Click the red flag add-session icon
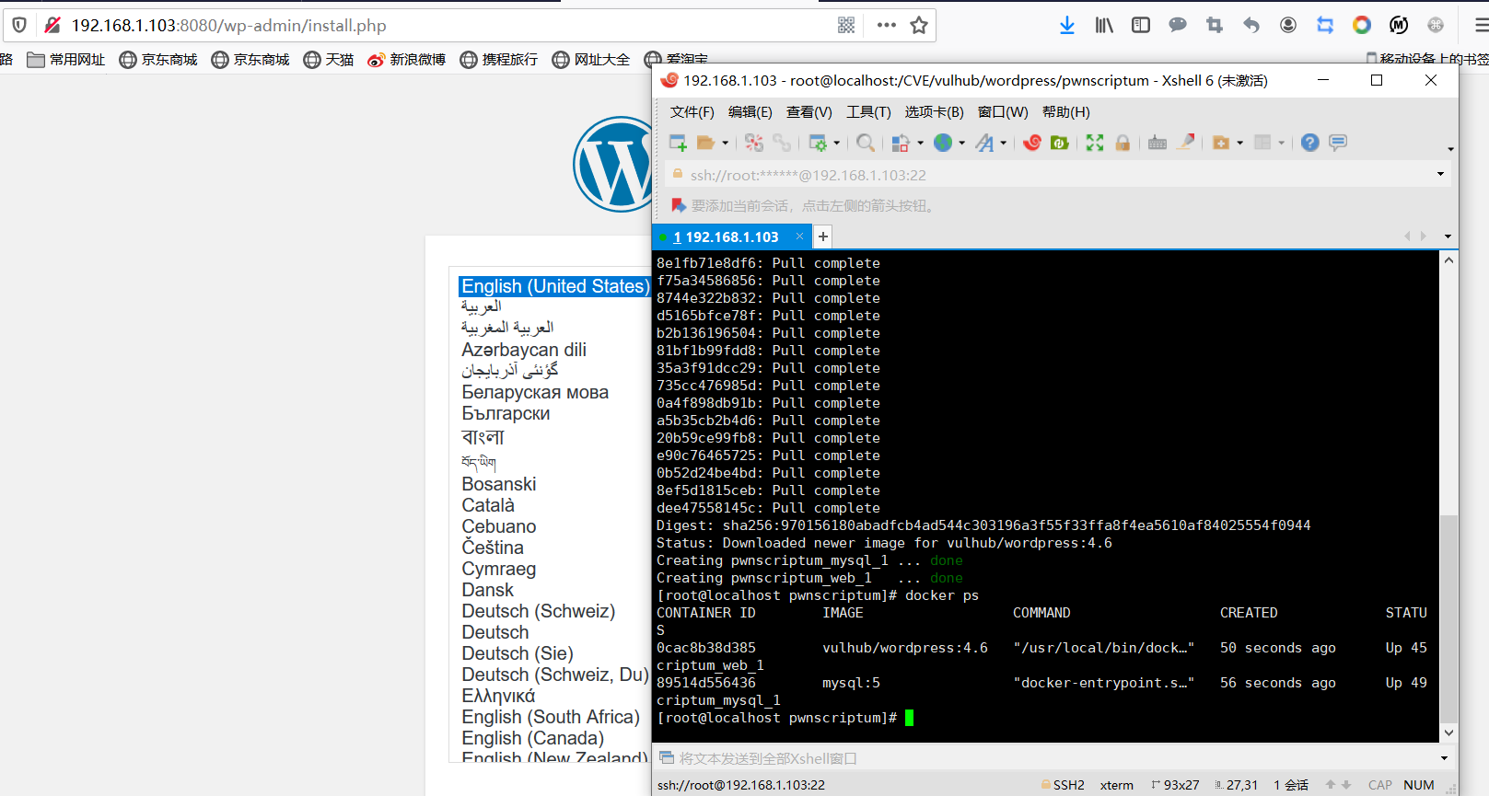Image resolution: width=1489 pixels, height=796 pixels. click(679, 205)
